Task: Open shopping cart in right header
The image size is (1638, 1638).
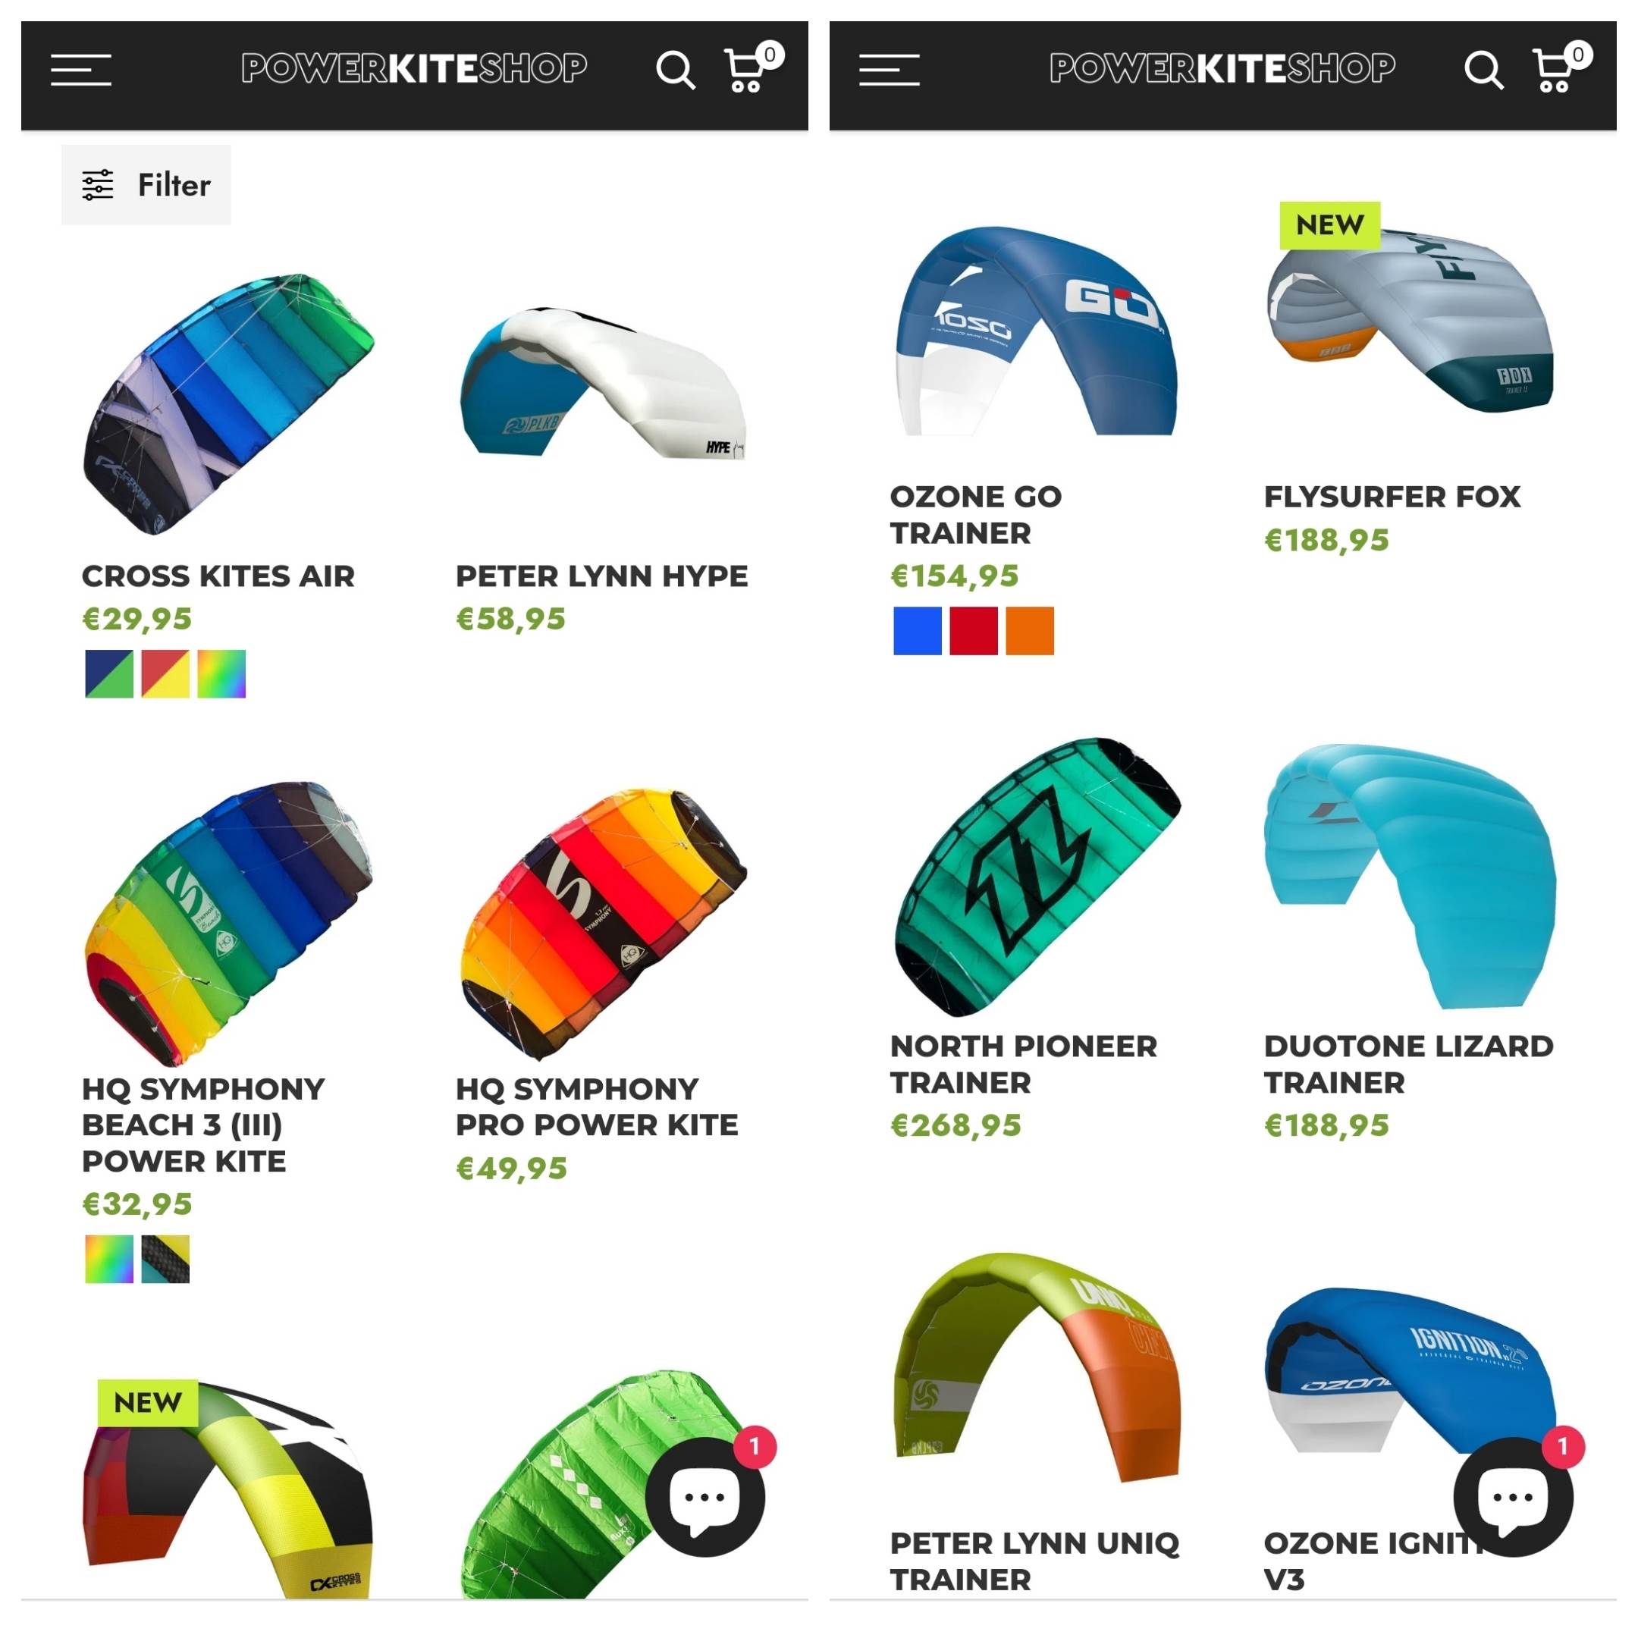Action: pos(1558,67)
